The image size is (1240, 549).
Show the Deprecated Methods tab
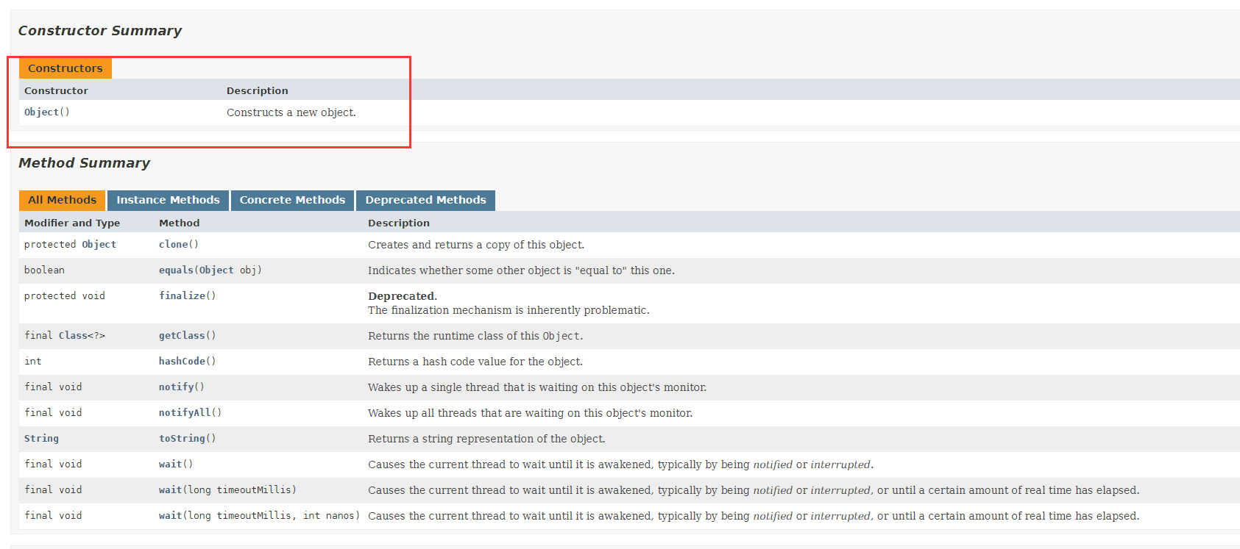[x=425, y=200]
